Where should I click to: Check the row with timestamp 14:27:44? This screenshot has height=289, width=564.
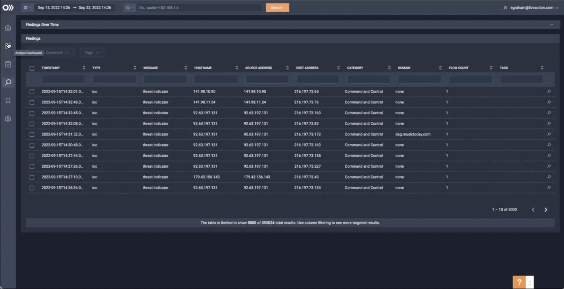(32, 156)
